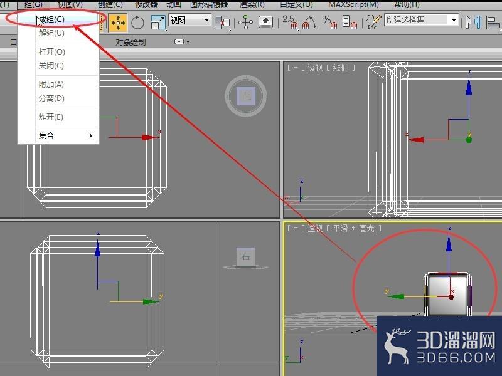Toggle Percent Snap

[x=329, y=23]
